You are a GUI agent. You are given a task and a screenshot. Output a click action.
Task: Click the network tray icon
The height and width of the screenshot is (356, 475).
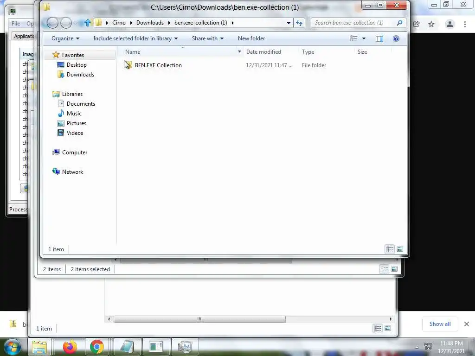[428, 347]
